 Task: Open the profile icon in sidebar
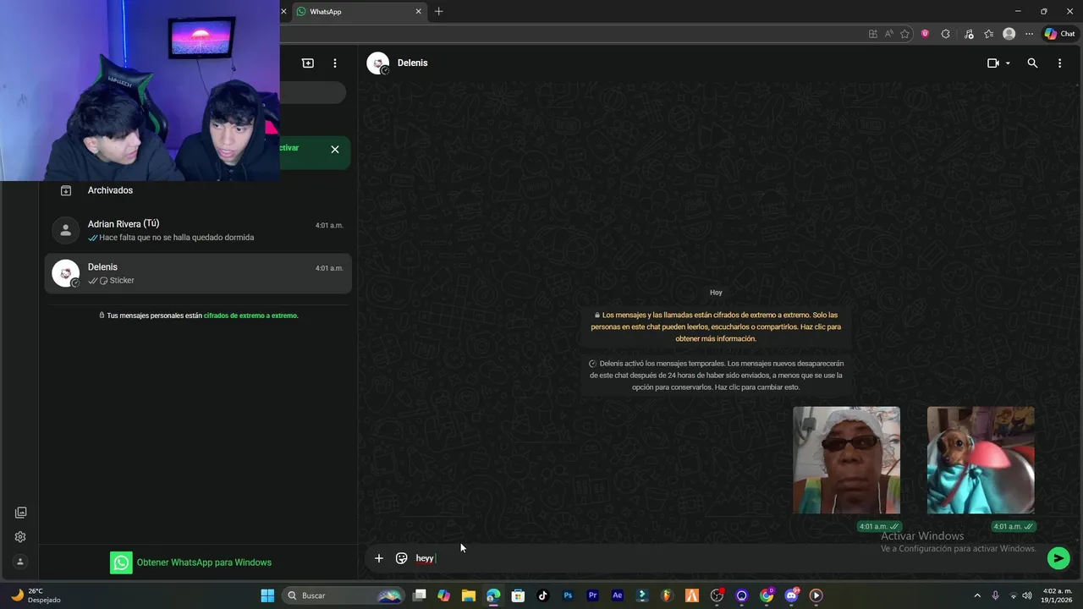20,562
